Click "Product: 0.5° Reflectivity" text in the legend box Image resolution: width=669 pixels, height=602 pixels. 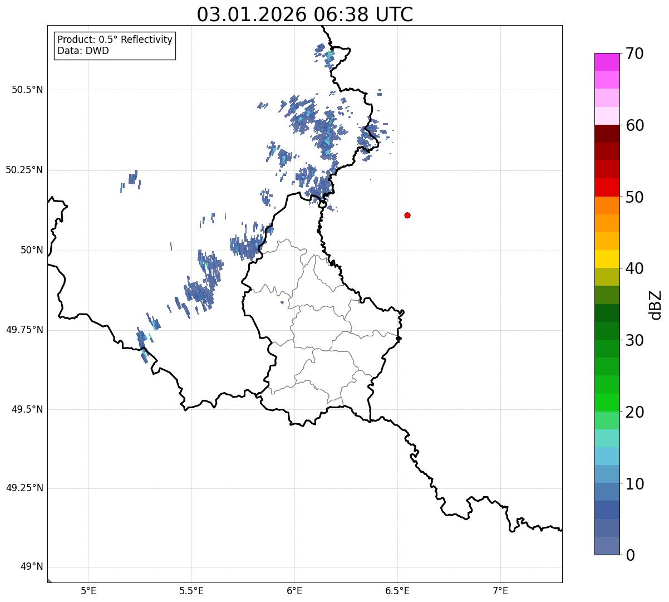pos(115,40)
